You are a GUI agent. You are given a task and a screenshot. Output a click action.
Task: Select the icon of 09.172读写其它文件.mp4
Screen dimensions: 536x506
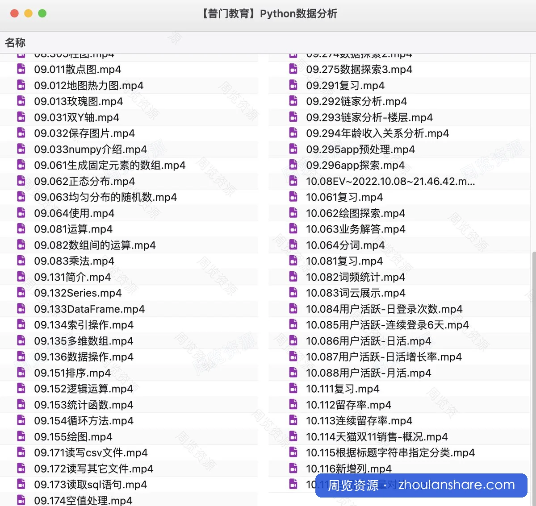click(x=21, y=469)
